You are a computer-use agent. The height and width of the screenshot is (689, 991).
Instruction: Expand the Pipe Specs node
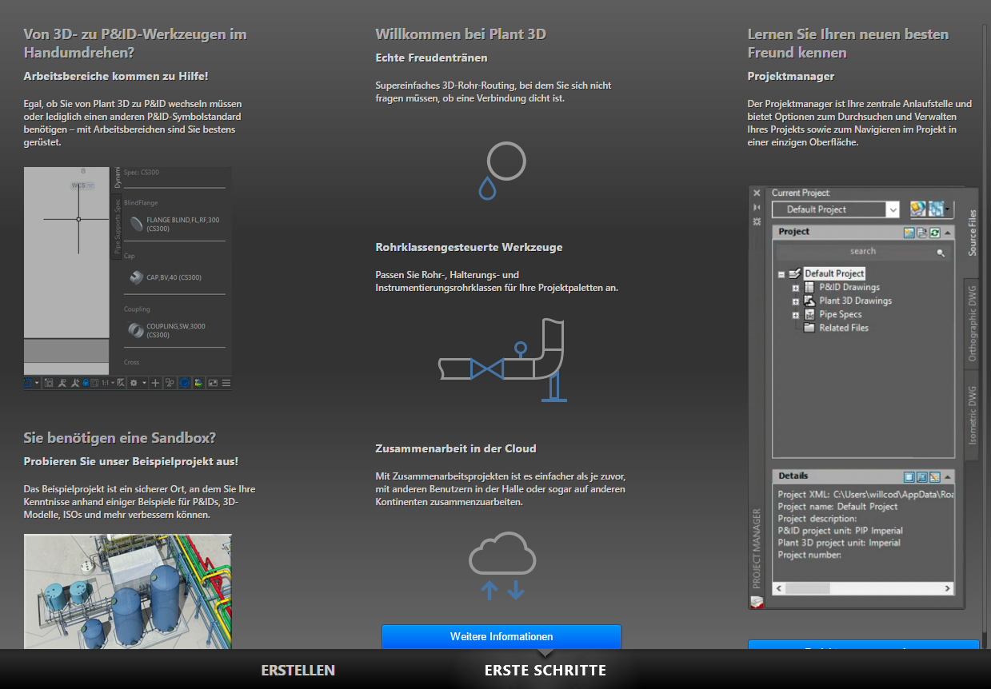[x=796, y=315]
